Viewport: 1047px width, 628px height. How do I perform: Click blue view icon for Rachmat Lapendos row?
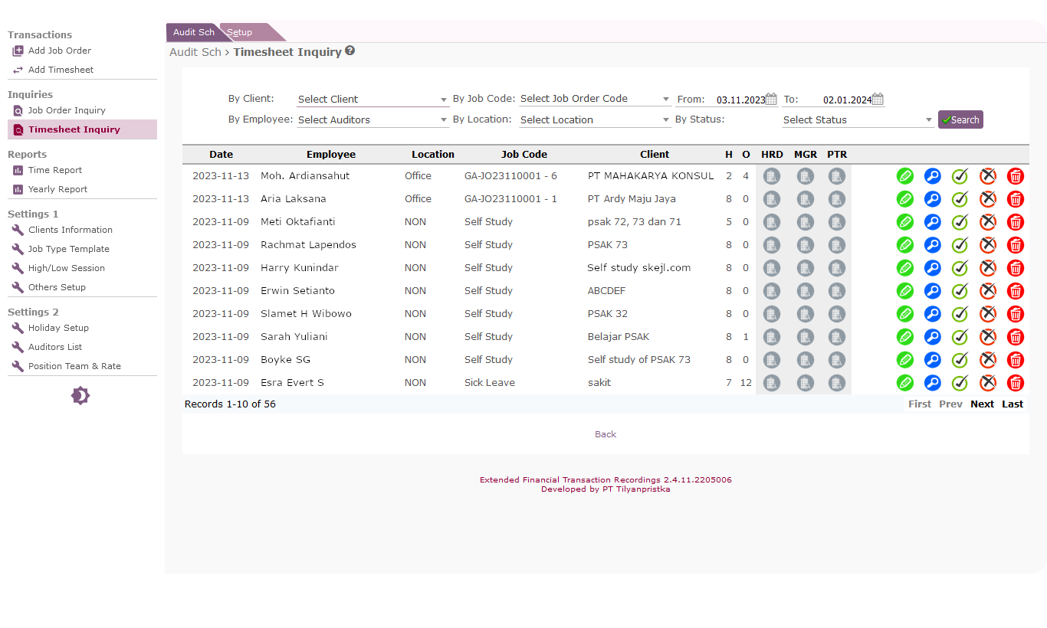click(933, 245)
